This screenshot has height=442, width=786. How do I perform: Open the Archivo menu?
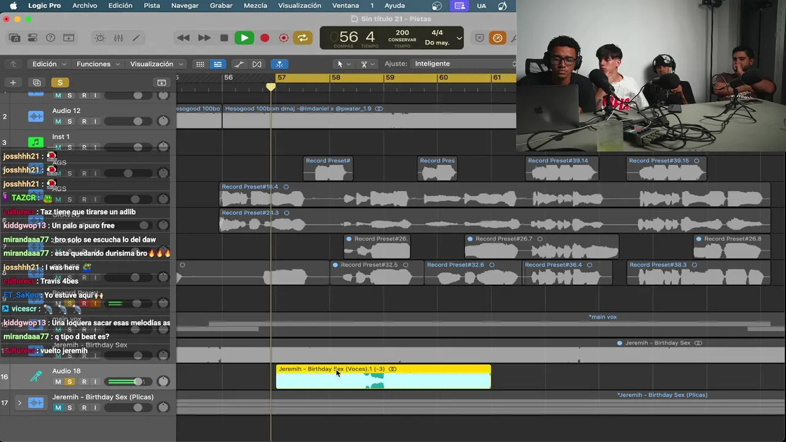click(85, 6)
